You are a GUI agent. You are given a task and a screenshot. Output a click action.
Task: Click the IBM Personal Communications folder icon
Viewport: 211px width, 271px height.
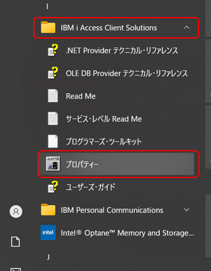(48, 210)
